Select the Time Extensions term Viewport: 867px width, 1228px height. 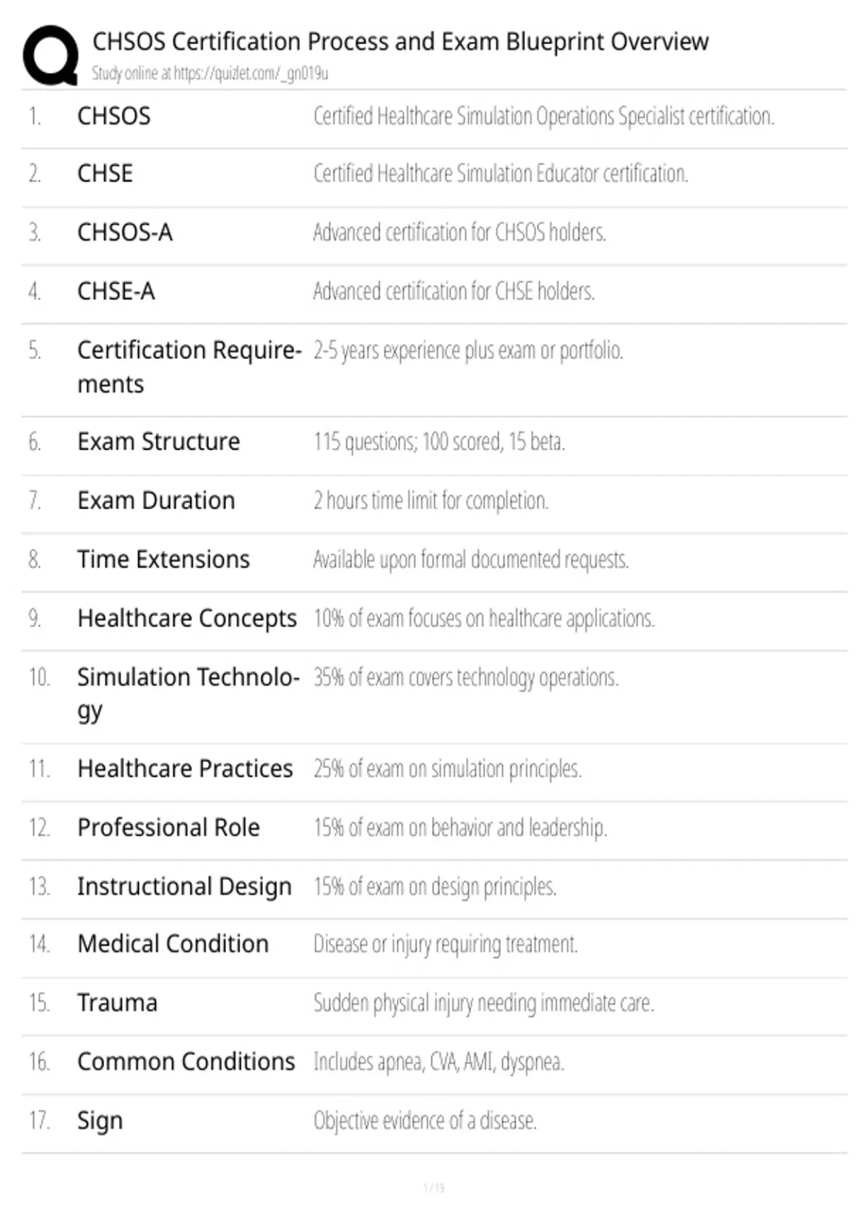coord(163,560)
